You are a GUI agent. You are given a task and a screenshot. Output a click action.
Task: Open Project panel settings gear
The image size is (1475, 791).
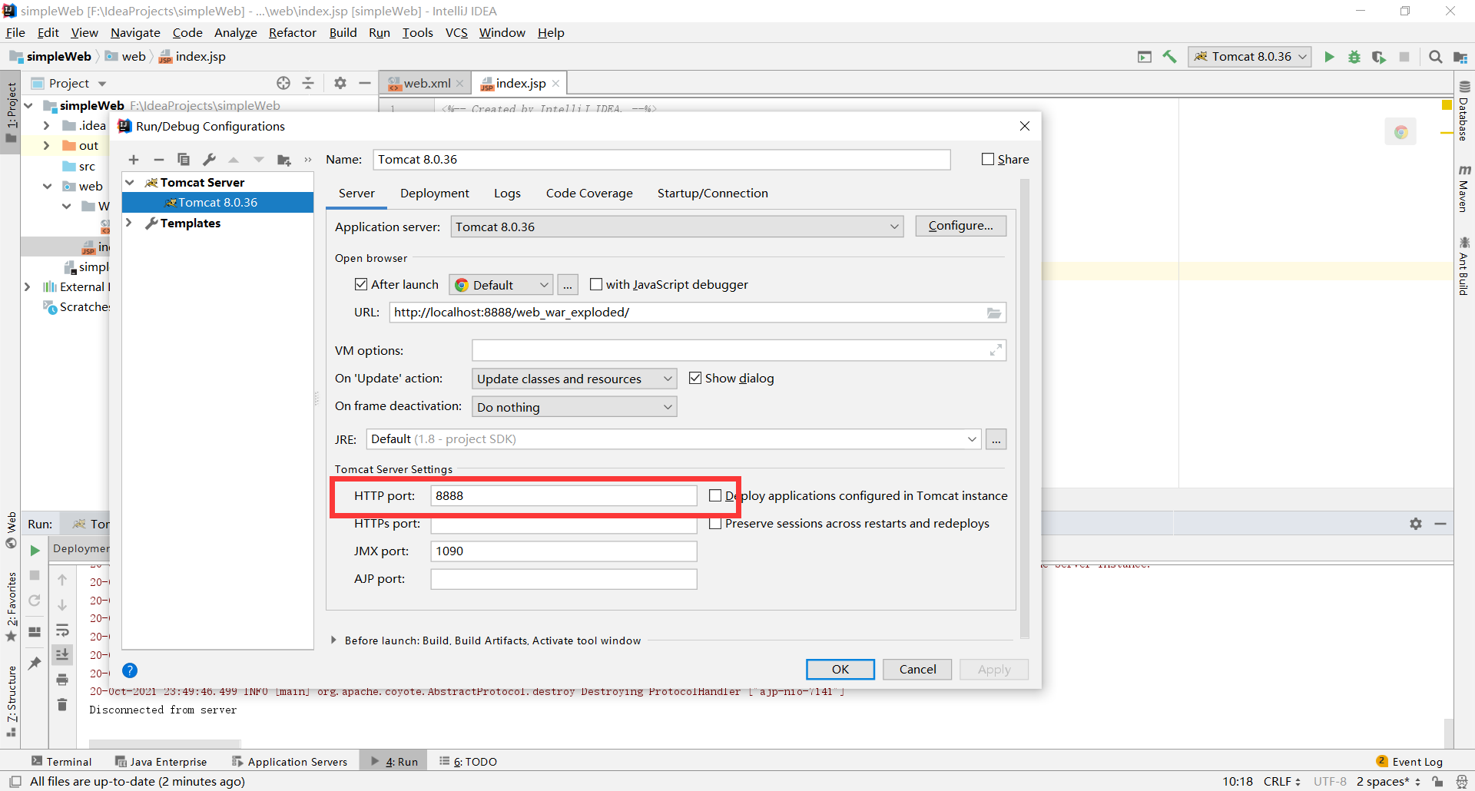340,83
